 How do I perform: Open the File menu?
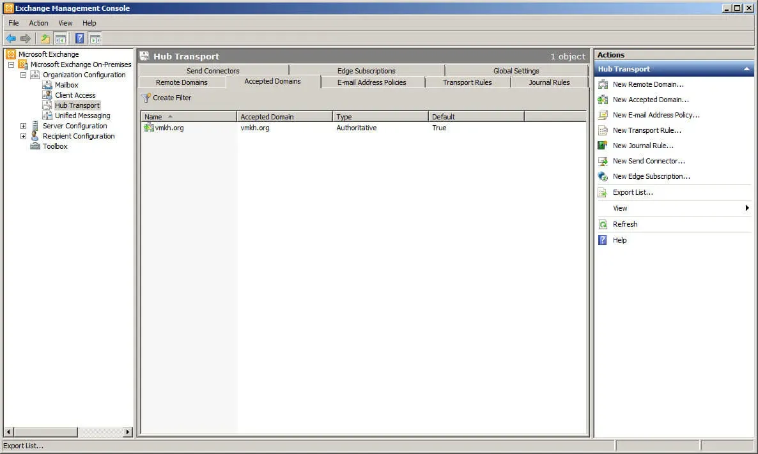click(x=13, y=23)
